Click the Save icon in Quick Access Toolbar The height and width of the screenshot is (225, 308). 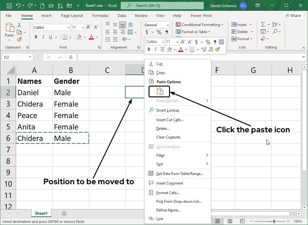pyautogui.click(x=9, y=6)
